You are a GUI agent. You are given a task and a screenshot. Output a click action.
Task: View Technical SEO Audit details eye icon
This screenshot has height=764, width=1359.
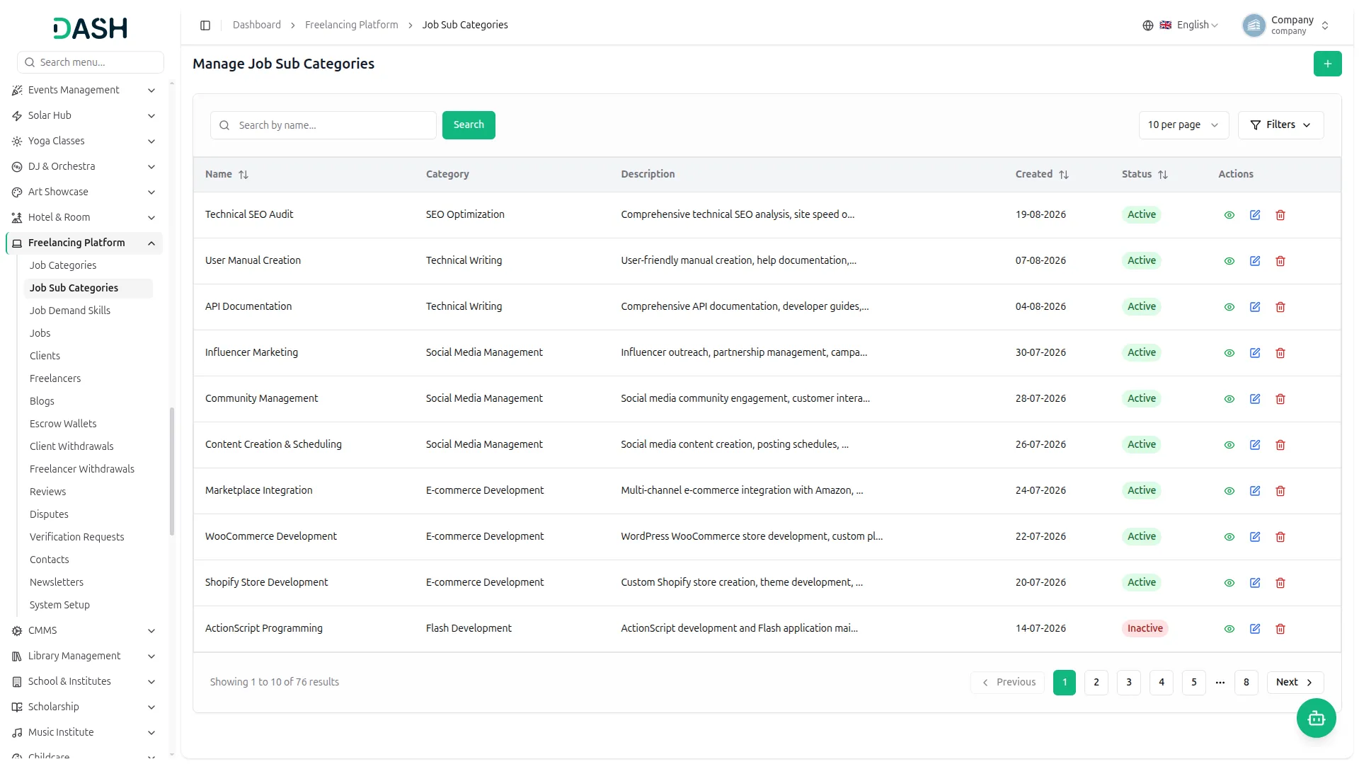1229,215
